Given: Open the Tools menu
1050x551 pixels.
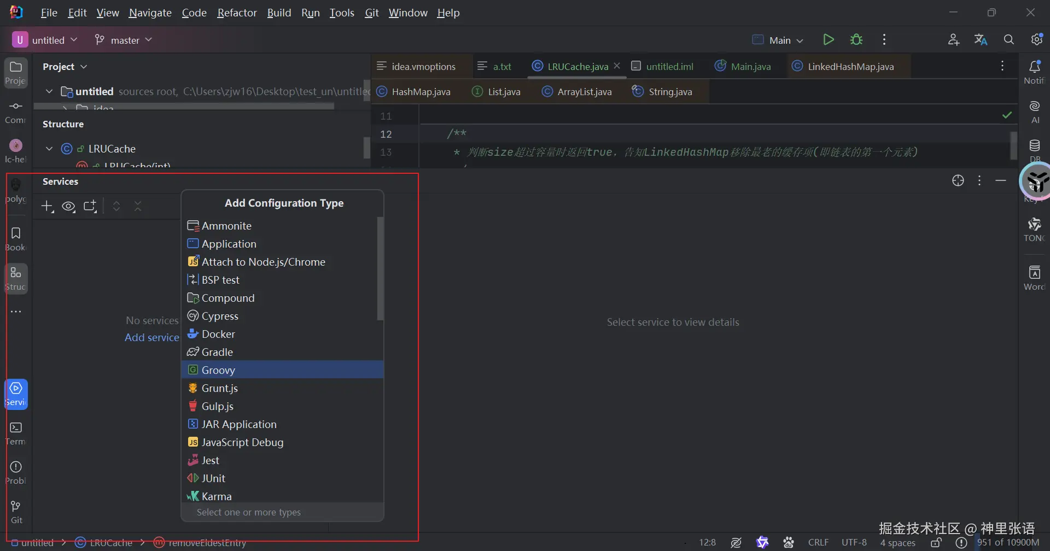Looking at the screenshot, I should pos(342,13).
